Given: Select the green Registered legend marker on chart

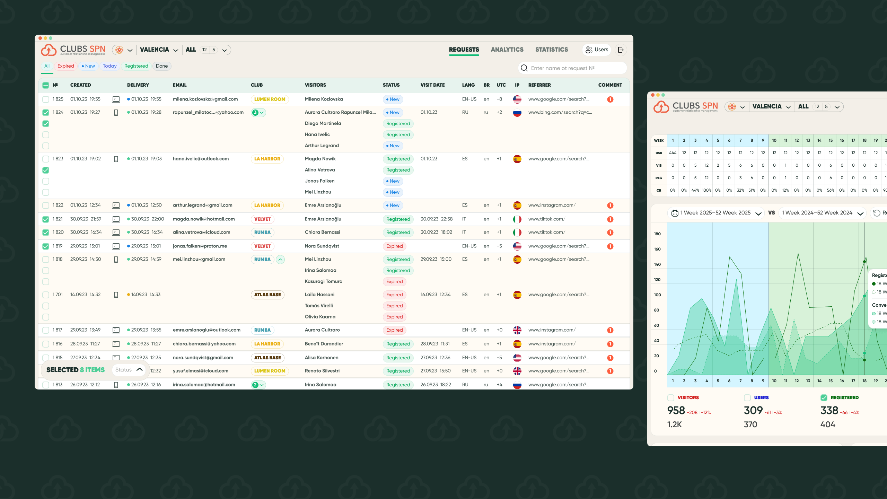Looking at the screenshot, I should click(x=874, y=283).
